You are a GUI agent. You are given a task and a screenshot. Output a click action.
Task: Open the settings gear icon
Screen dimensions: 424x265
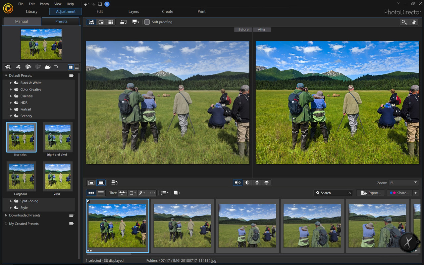[x=100, y=4]
